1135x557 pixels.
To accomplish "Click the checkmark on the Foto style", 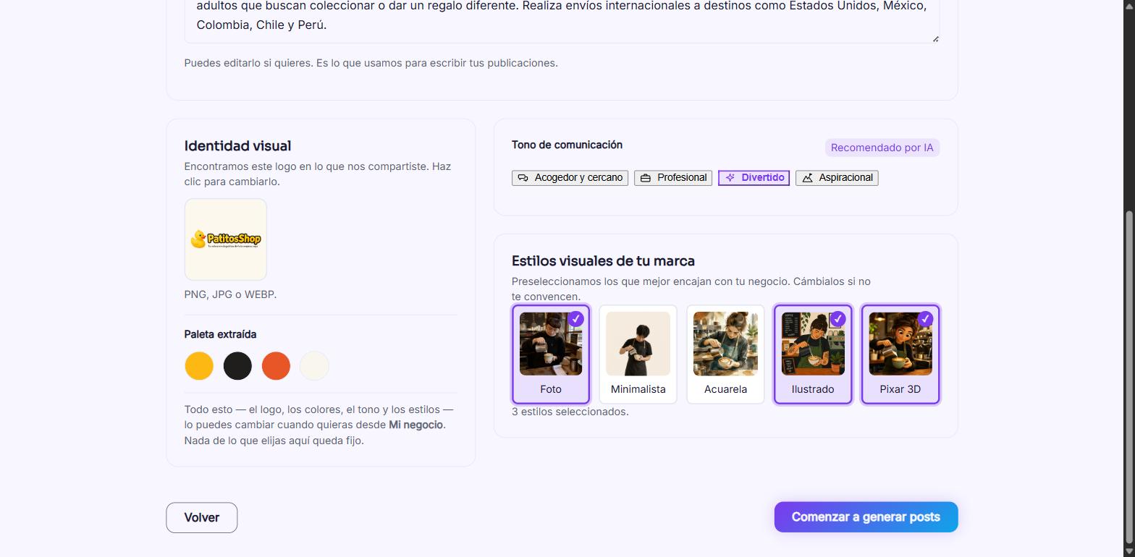I will coord(575,319).
